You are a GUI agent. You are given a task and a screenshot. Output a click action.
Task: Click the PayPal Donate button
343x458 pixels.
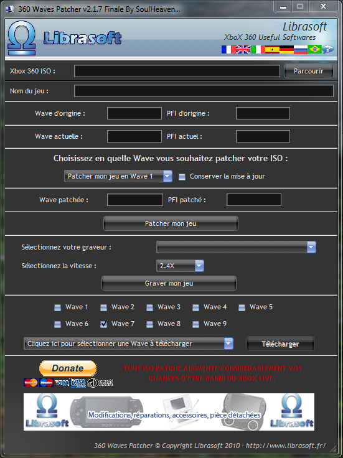pyautogui.click(x=68, y=368)
